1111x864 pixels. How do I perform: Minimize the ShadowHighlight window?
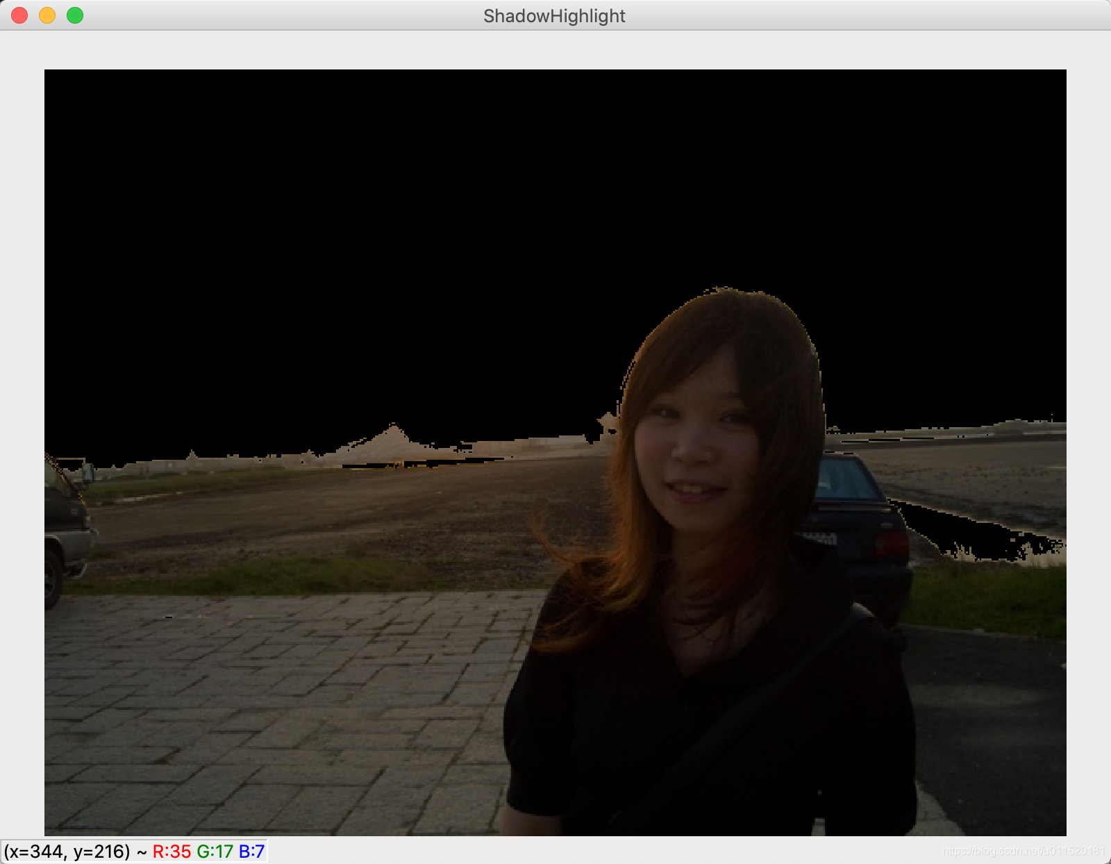click(47, 15)
